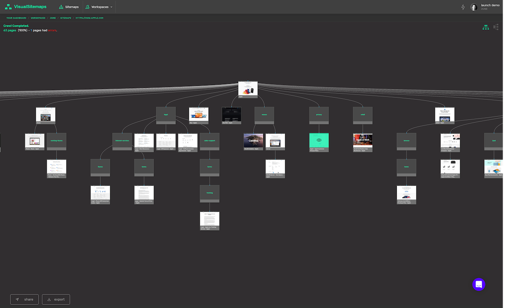Open Legal - iTunes Gift Cards thumbnail
The height and width of the screenshot is (308, 505).
(100, 195)
